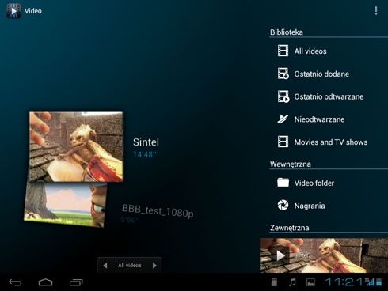Open Ostatnio dodane list
388x291 pixels.
[329, 74]
